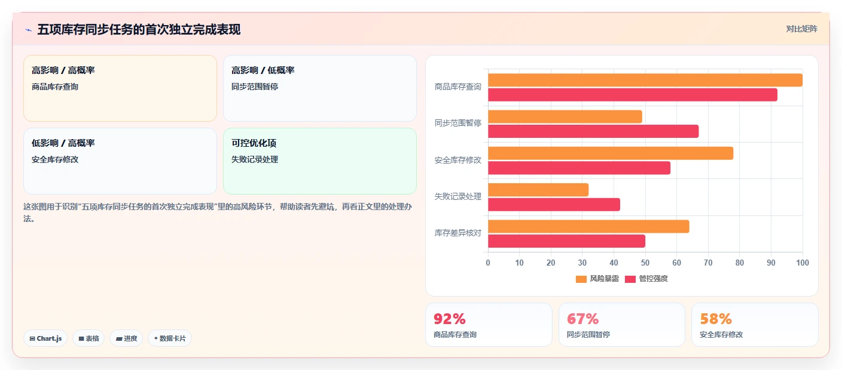Click red bar for 同步范围暂停
842x370 pixels.
[593, 131]
